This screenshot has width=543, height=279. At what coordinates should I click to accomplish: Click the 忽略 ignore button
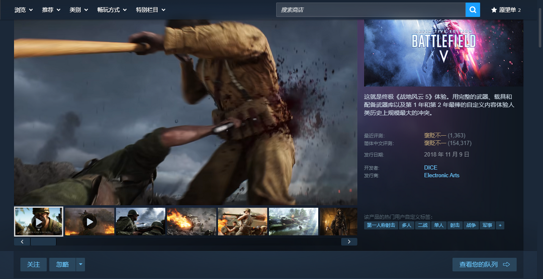point(62,264)
